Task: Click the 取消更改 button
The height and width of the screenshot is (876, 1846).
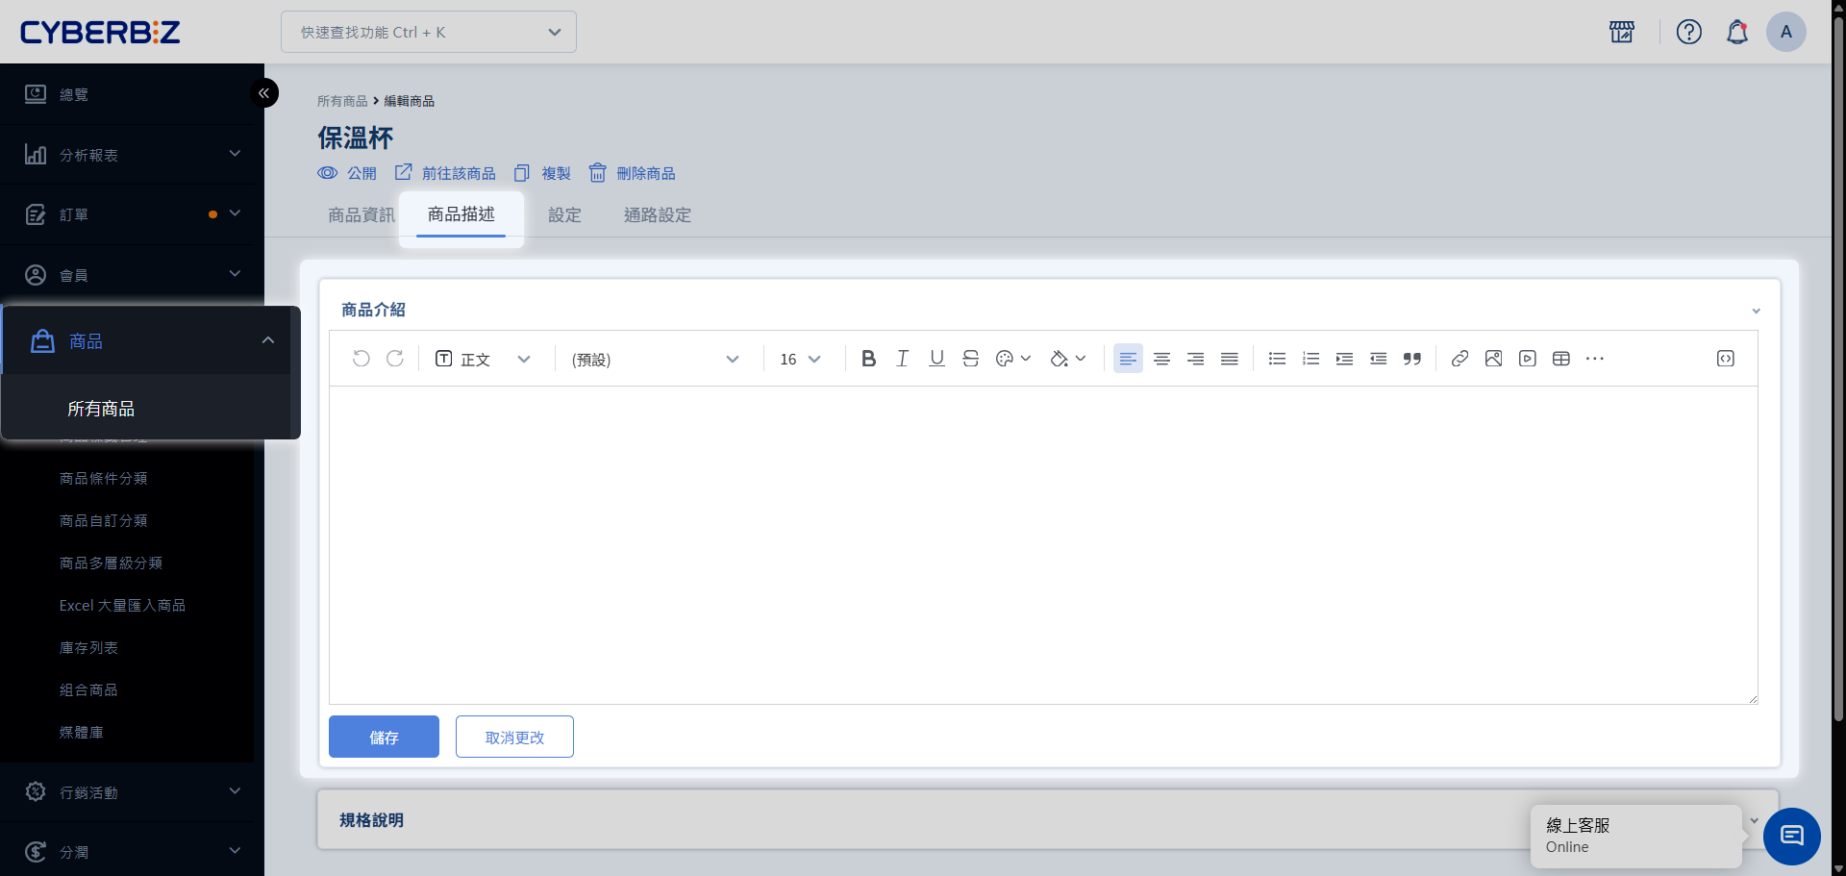Action: click(514, 737)
